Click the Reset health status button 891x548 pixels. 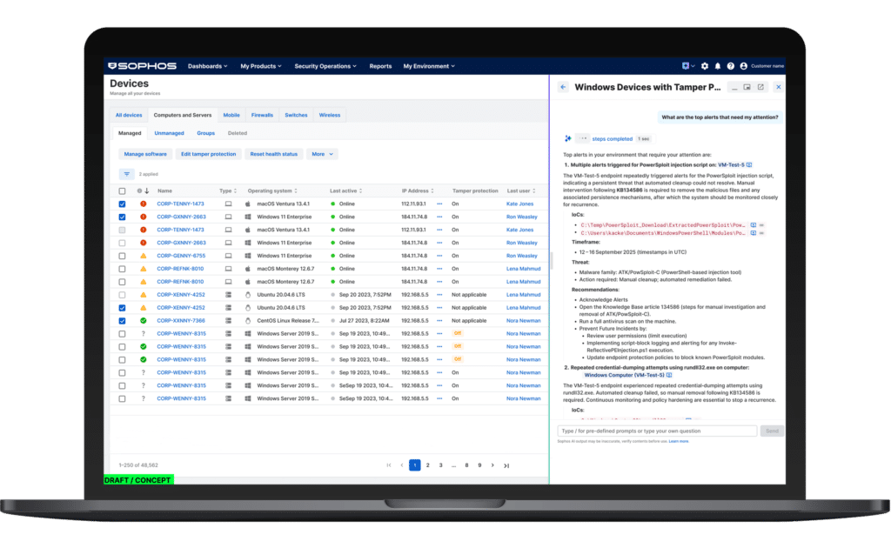pyautogui.click(x=274, y=154)
